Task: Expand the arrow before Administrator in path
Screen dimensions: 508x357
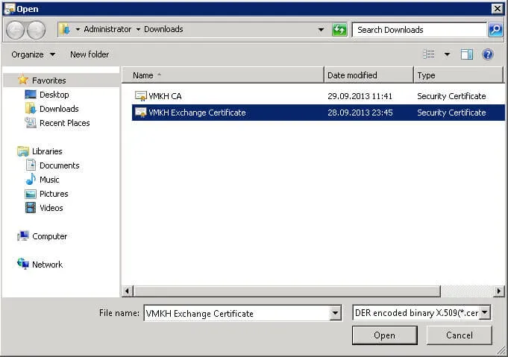Action: click(x=78, y=30)
